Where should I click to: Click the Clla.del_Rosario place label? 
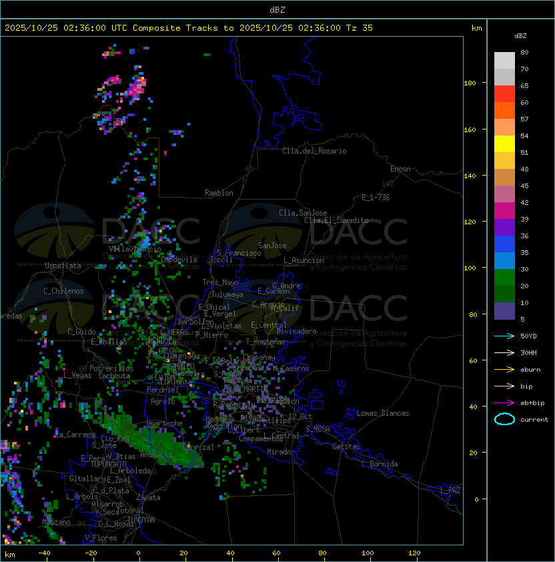[314, 151]
